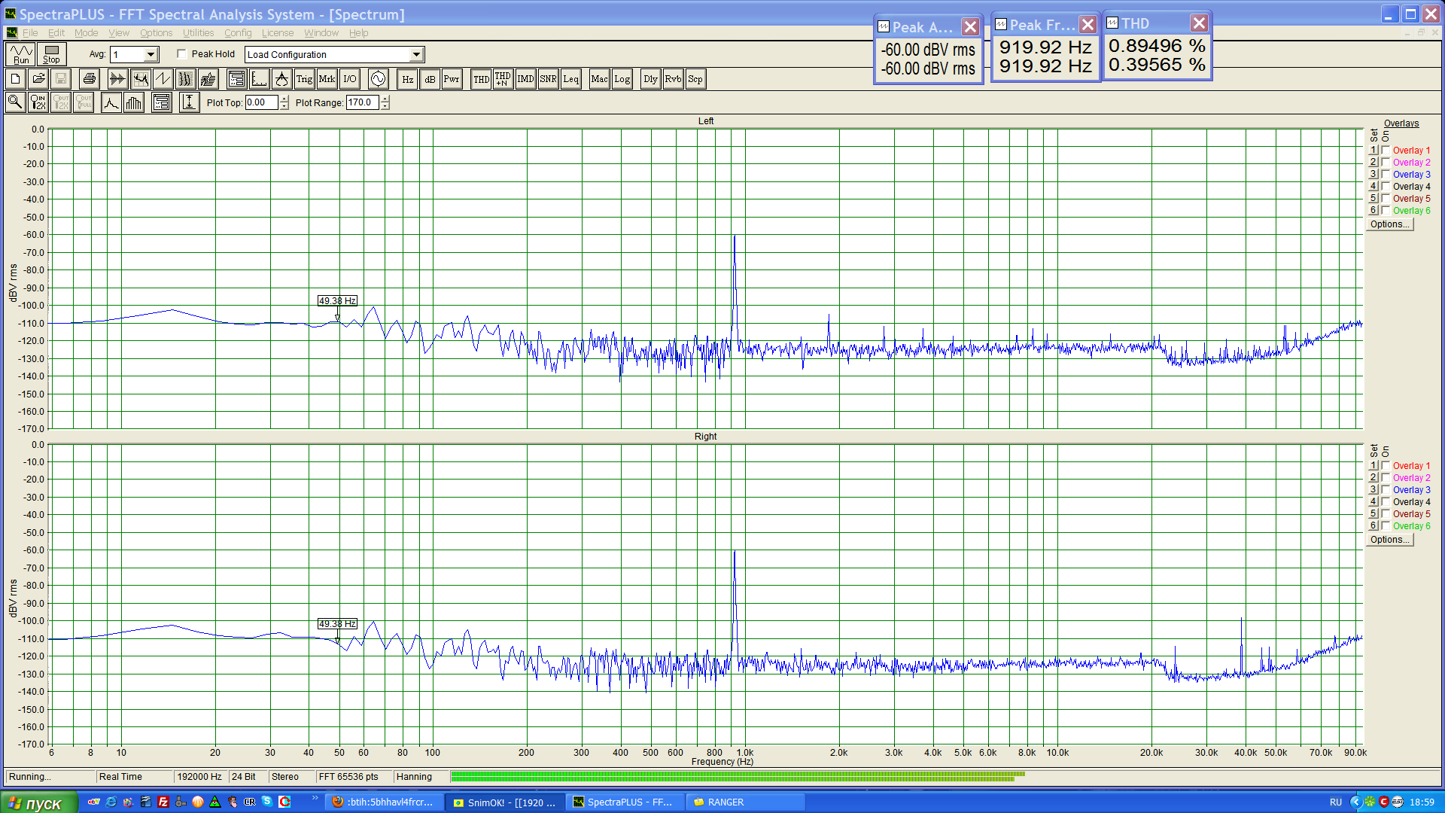
Task: Open the SNR utility button
Action: coord(548,79)
